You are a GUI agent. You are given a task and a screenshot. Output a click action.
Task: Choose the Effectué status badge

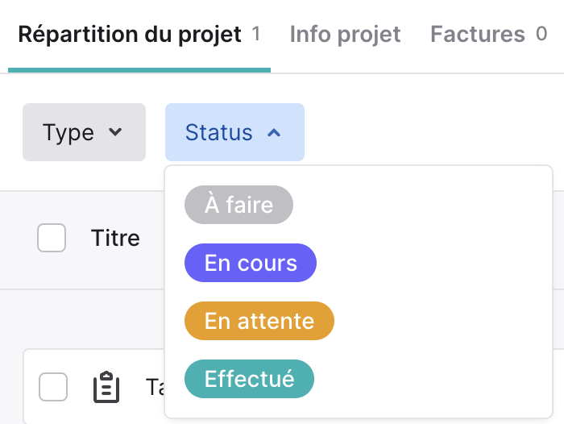coord(249,379)
